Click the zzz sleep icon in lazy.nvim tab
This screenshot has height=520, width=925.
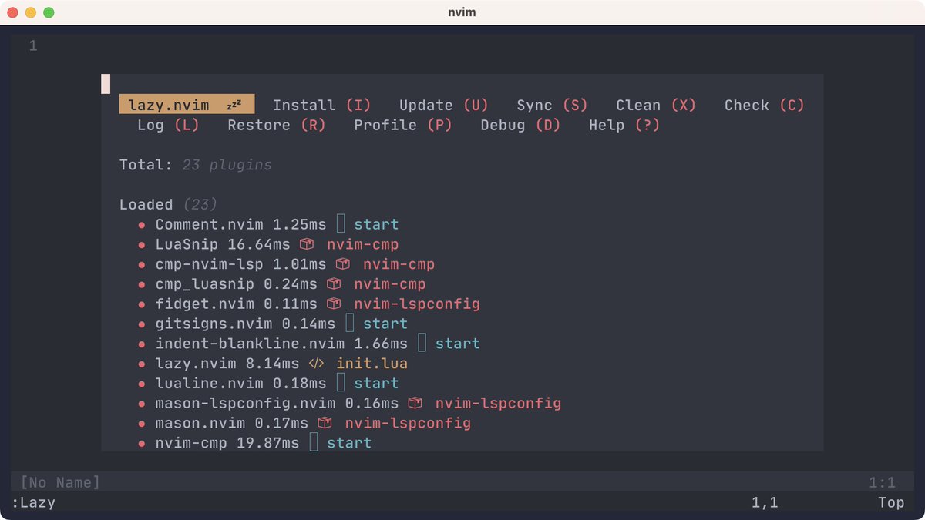coord(234,105)
